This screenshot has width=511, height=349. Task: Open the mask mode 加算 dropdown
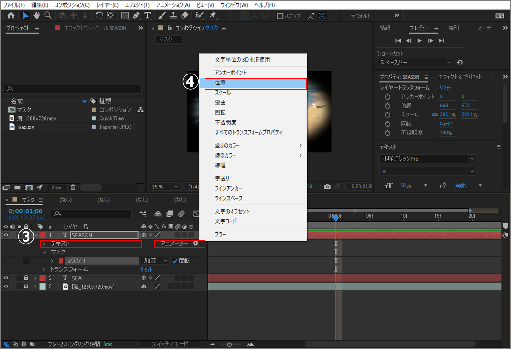pos(156,261)
